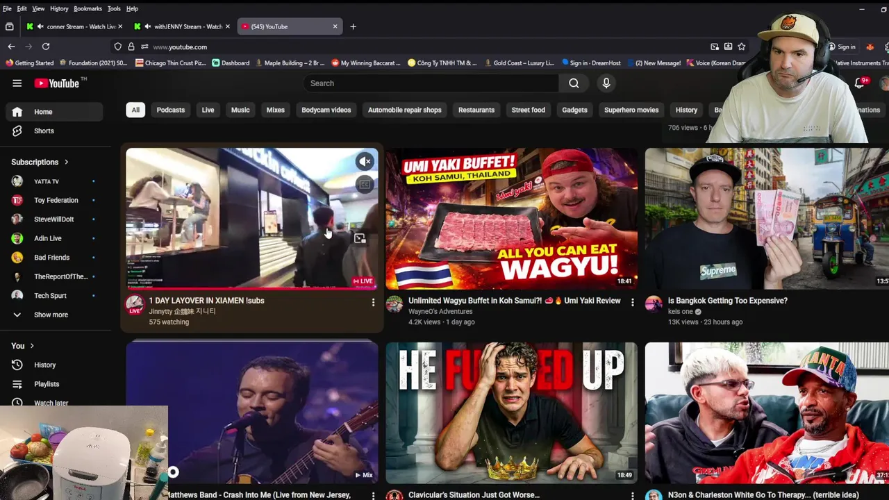The image size is (889, 500).
Task: Select the Music filter chip
Action: [x=240, y=110]
